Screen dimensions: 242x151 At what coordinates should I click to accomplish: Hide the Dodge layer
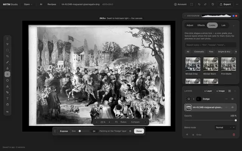pyautogui.click(x=233, y=99)
